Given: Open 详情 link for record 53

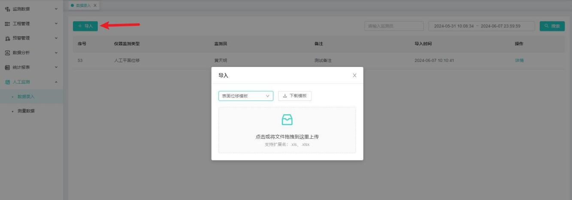Looking at the screenshot, I should tap(519, 61).
